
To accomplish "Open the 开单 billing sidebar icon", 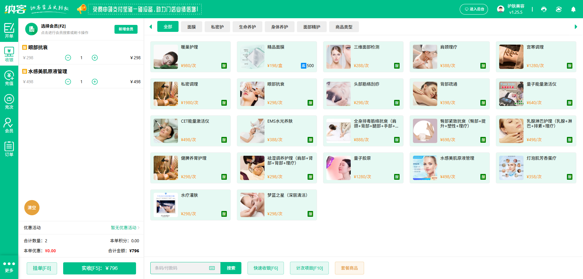I will (x=9, y=30).
